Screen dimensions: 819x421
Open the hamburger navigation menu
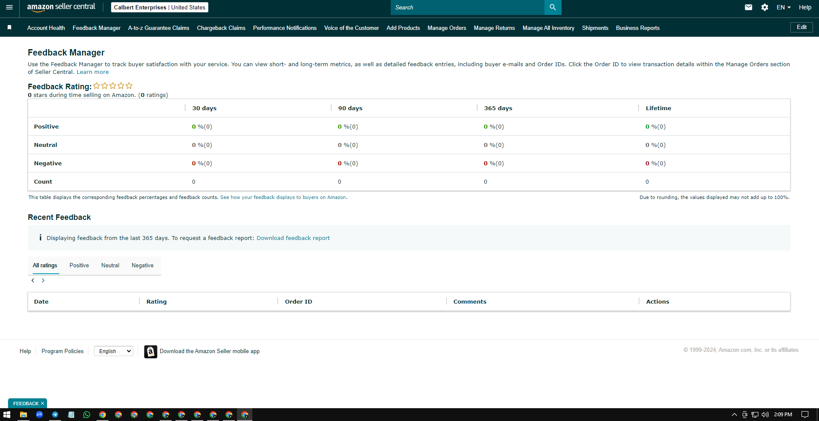pos(9,7)
